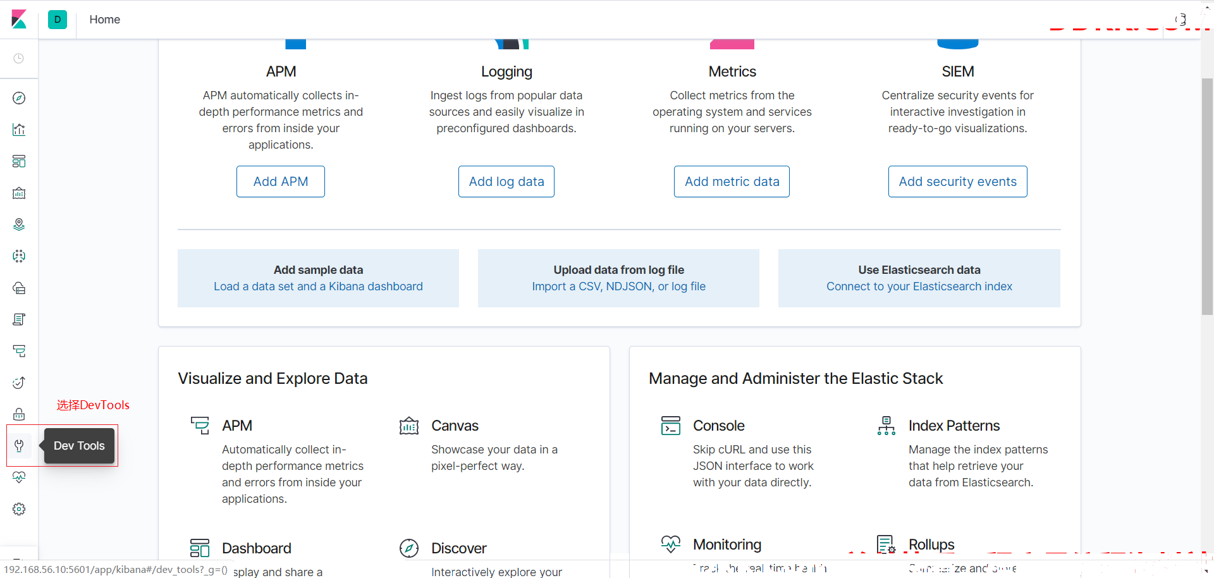Click the Upload data from log file heading
Viewport: 1214px width, 578px height.
(618, 270)
